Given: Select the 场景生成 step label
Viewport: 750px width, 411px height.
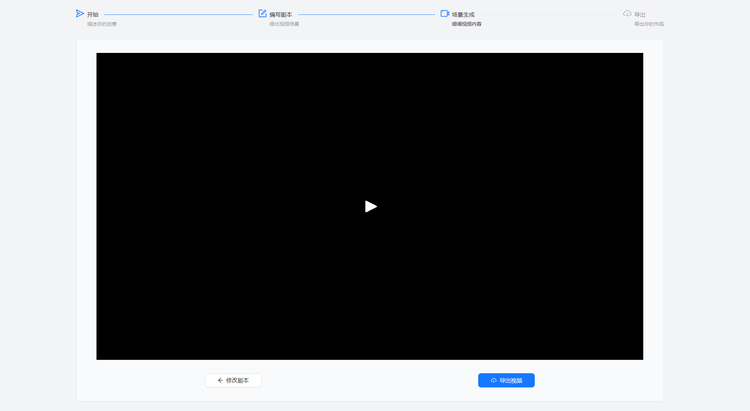Looking at the screenshot, I should point(463,14).
